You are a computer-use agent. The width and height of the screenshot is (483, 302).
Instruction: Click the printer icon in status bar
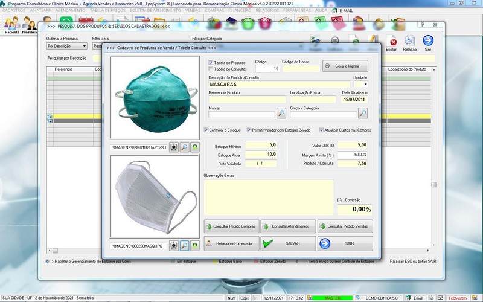[x=431, y=298]
